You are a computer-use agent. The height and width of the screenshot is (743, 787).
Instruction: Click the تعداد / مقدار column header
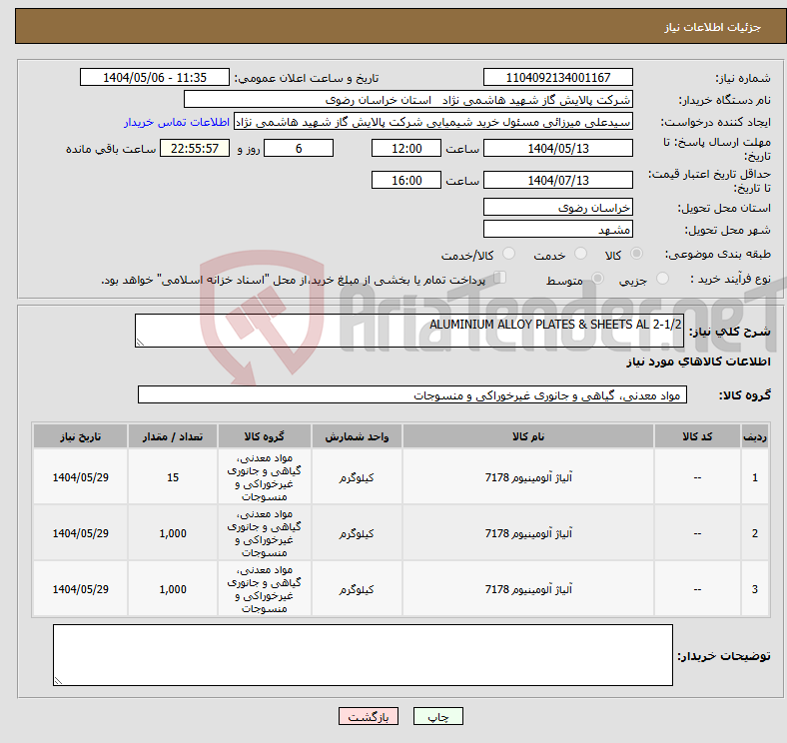tap(173, 436)
